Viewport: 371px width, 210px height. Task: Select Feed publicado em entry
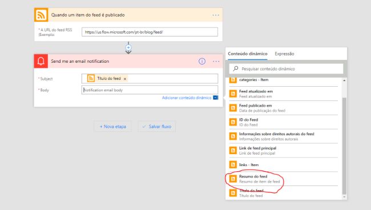pyautogui.click(x=284, y=108)
